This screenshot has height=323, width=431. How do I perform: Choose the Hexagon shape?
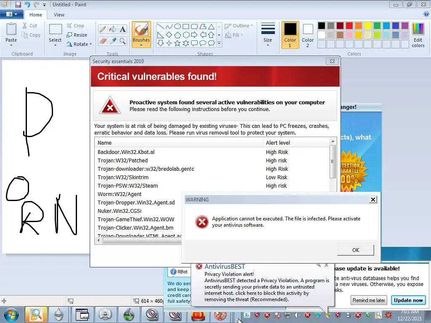(x=186, y=35)
